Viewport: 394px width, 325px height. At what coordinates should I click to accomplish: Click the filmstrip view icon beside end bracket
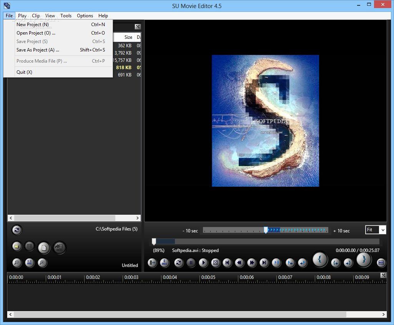pos(381,263)
